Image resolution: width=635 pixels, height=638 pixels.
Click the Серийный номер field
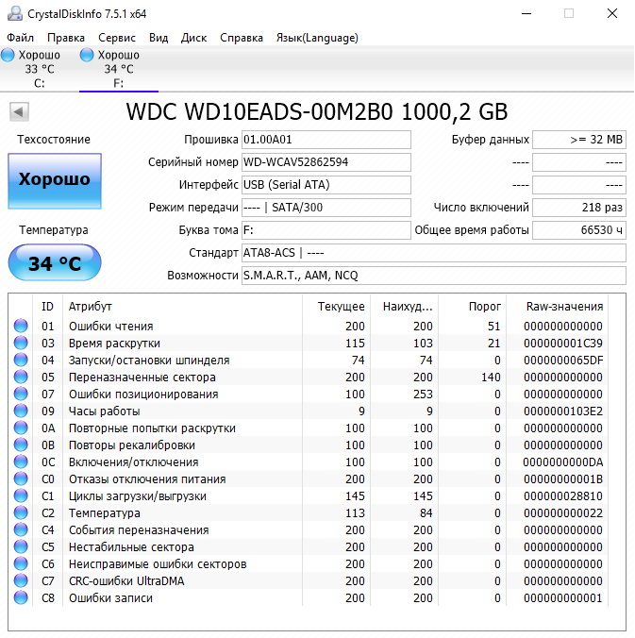(x=326, y=162)
